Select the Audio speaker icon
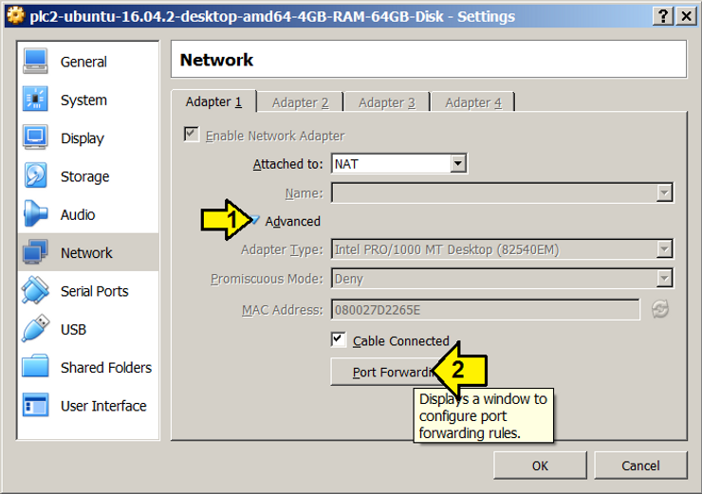 [35, 214]
